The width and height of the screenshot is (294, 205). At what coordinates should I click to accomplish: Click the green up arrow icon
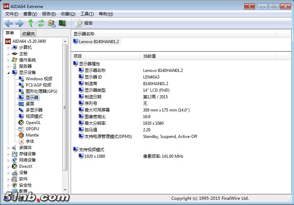31,23
